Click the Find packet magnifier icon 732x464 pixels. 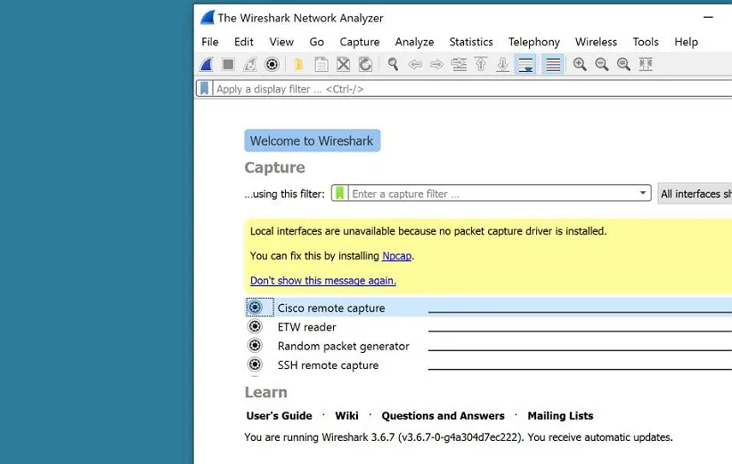393,64
